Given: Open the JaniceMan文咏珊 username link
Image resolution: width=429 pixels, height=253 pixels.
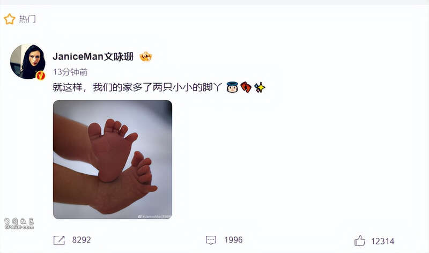Looking at the screenshot, I should (x=93, y=57).
